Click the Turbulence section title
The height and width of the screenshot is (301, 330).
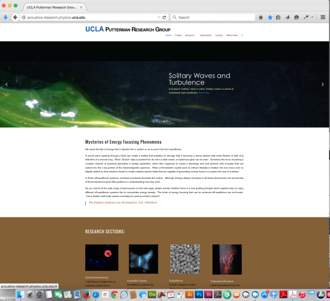(x=175, y=281)
